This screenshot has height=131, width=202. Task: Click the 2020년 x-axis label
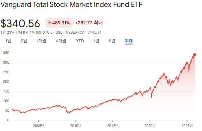150,126
